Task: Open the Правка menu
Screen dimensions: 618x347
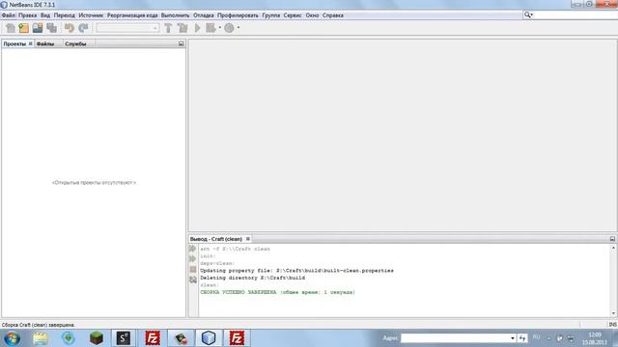Action: 28,15
